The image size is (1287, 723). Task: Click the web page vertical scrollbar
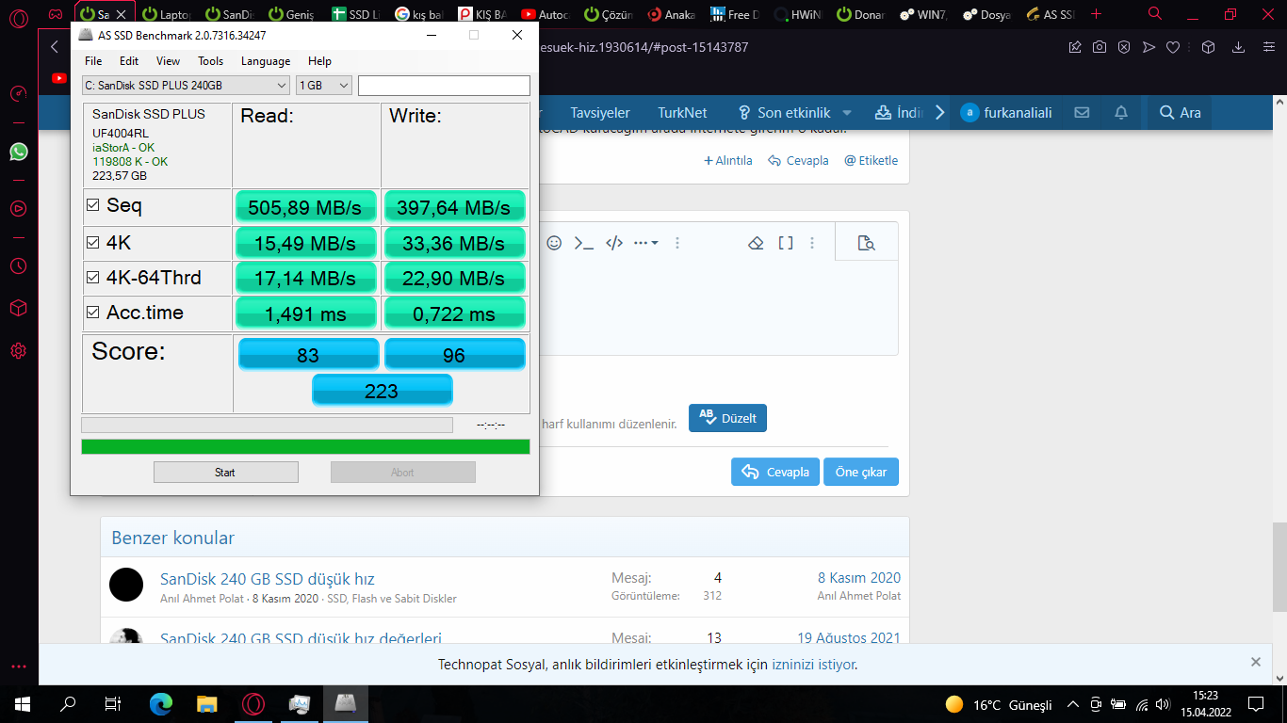tap(1279, 568)
